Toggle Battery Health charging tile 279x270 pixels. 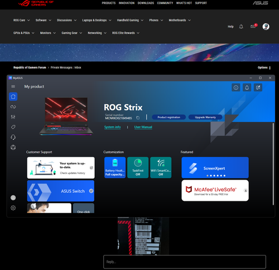pyautogui.click(x=115, y=167)
